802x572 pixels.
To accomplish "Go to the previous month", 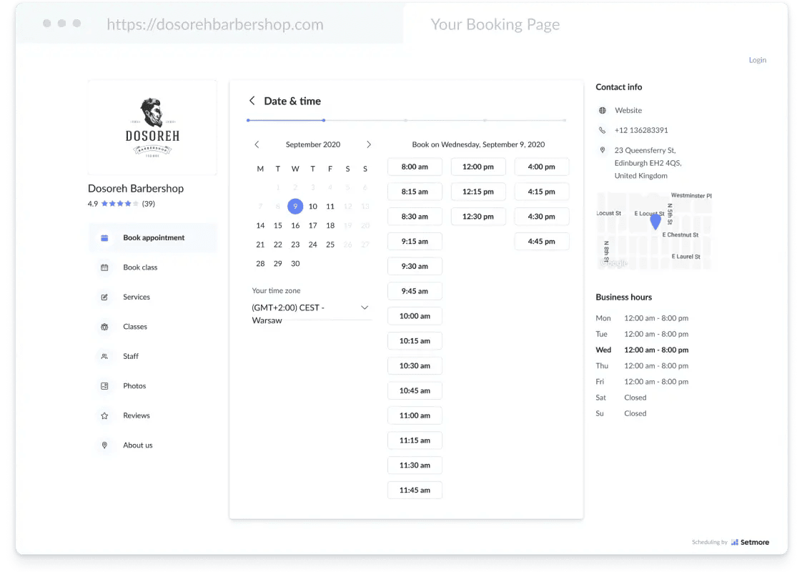I will click(x=257, y=145).
